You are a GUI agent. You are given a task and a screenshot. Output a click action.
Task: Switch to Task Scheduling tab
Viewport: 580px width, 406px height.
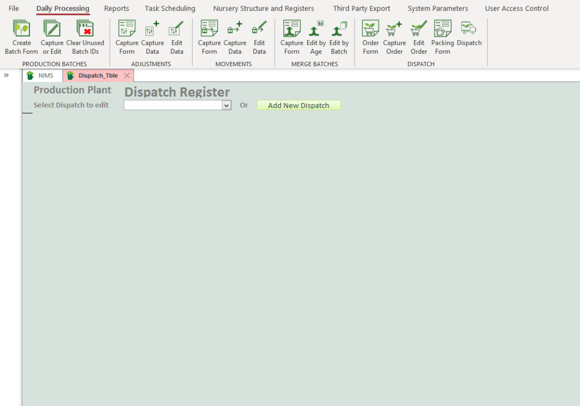pyautogui.click(x=170, y=8)
